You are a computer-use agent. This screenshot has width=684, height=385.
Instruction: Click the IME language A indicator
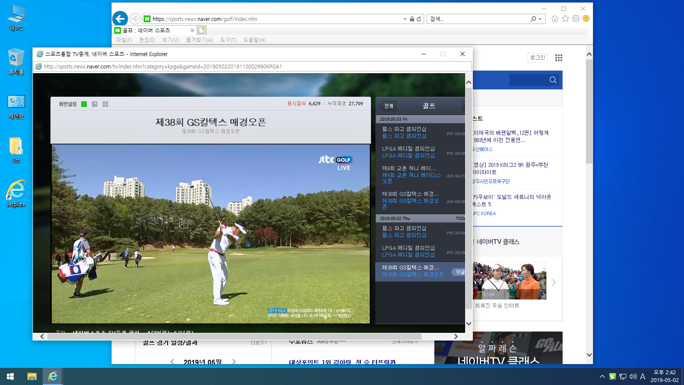coord(643,376)
